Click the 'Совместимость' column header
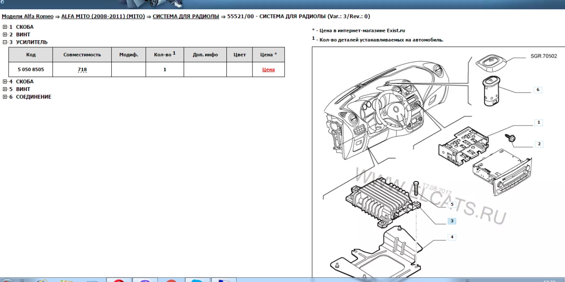The height and width of the screenshot is (282, 565). pyautogui.click(x=82, y=55)
